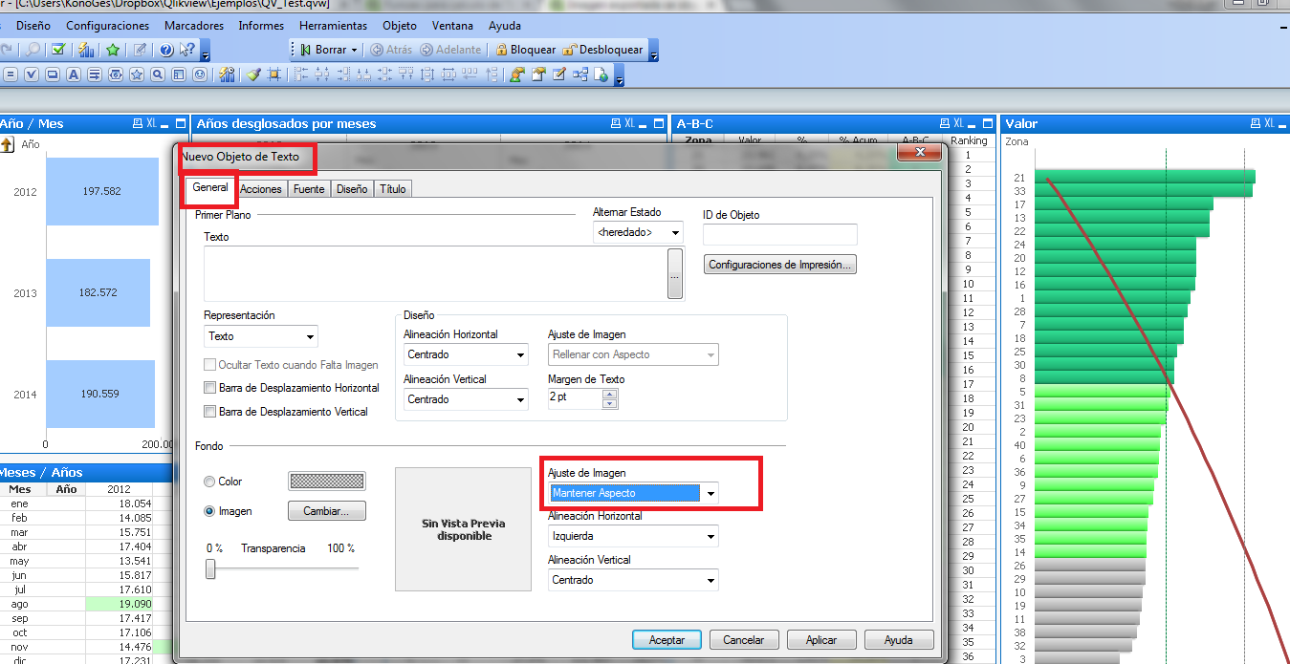1290x664 pixels.
Task: Click print icon on Año / Mes chart
Action: point(139,123)
